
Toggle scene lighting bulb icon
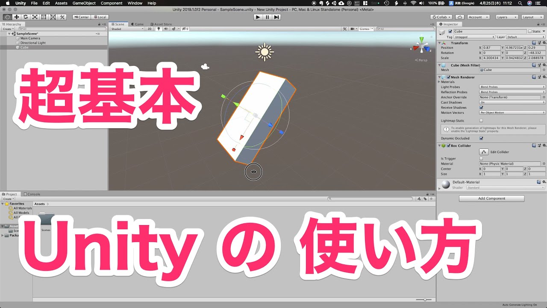click(x=159, y=29)
